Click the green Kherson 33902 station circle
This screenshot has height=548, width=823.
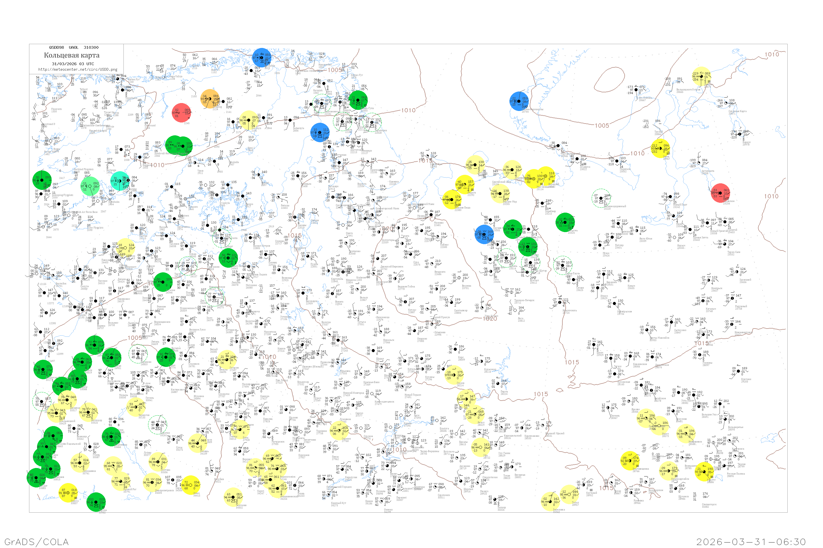96,502
